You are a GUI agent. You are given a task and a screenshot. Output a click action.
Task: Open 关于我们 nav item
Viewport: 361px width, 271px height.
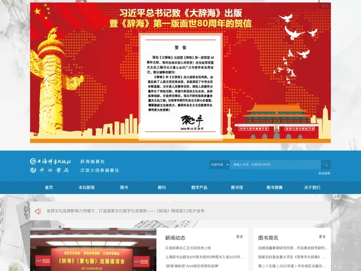(312, 188)
